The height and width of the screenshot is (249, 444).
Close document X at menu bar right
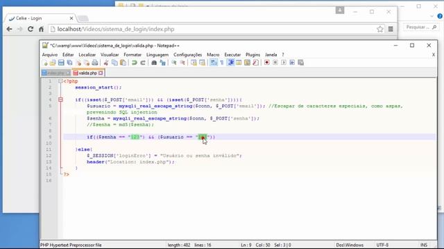[433, 55]
